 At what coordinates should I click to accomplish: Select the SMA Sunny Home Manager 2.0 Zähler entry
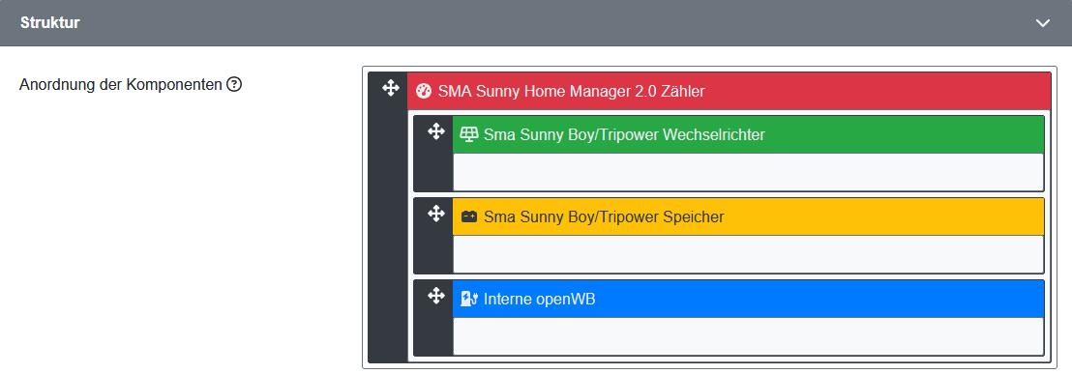click(x=729, y=91)
